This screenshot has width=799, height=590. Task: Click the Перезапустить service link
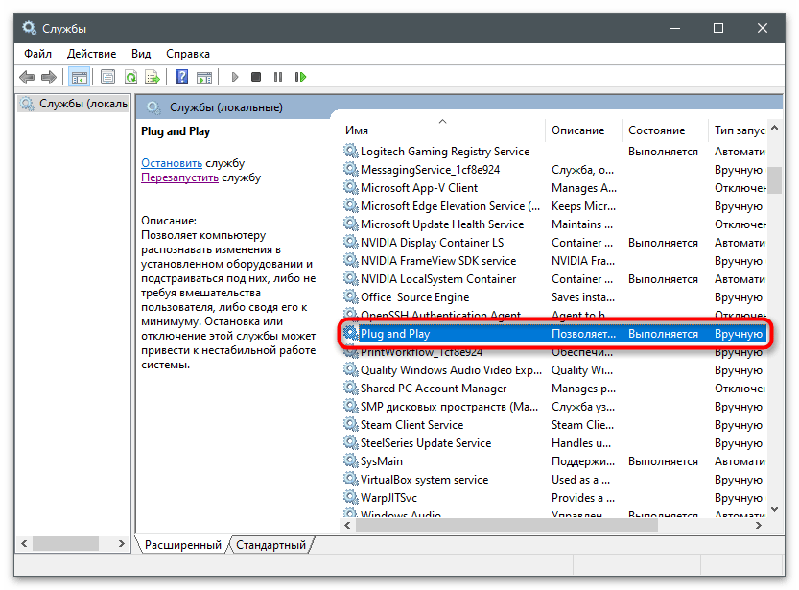179,177
